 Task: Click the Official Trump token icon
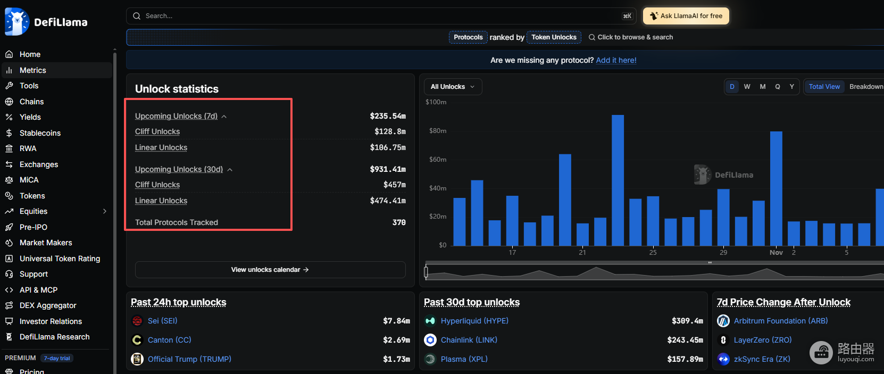(137, 359)
